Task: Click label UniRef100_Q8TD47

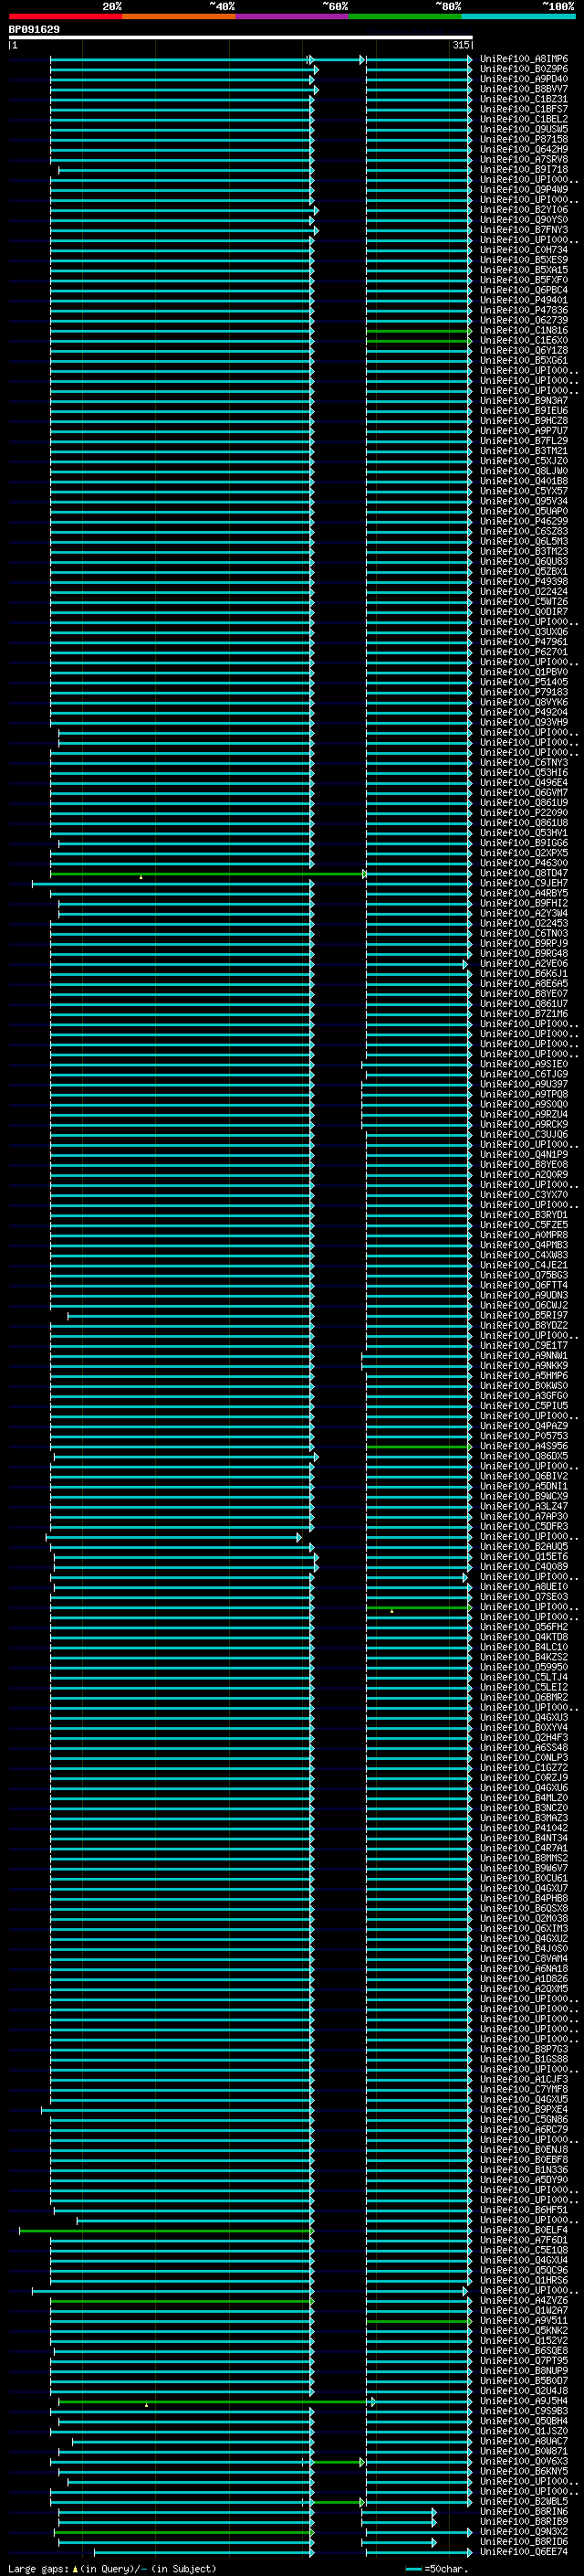Action: pyautogui.click(x=523, y=874)
